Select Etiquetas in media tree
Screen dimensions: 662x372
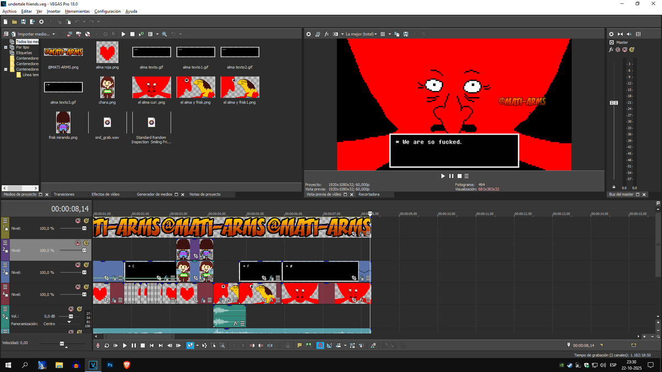[24, 53]
